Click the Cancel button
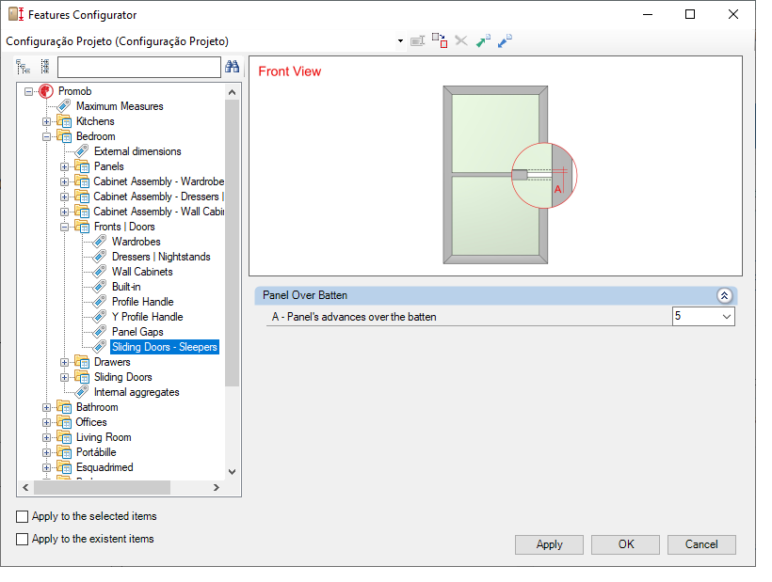The height and width of the screenshot is (582, 772). [701, 544]
